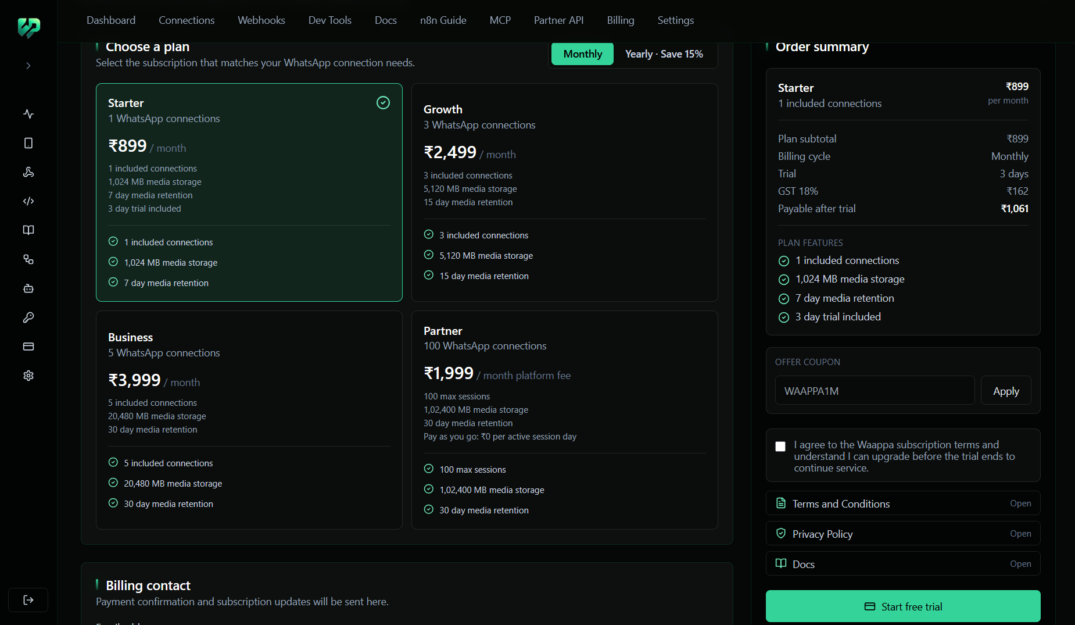Apply the coupon code

pyautogui.click(x=1006, y=391)
